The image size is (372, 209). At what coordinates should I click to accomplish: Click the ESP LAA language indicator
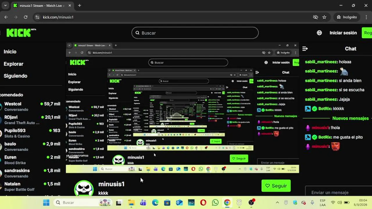click(323, 203)
